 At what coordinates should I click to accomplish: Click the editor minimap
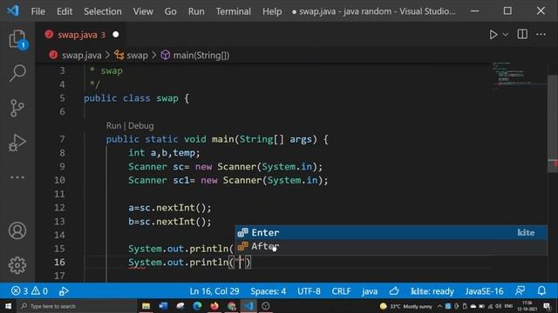click(520, 77)
